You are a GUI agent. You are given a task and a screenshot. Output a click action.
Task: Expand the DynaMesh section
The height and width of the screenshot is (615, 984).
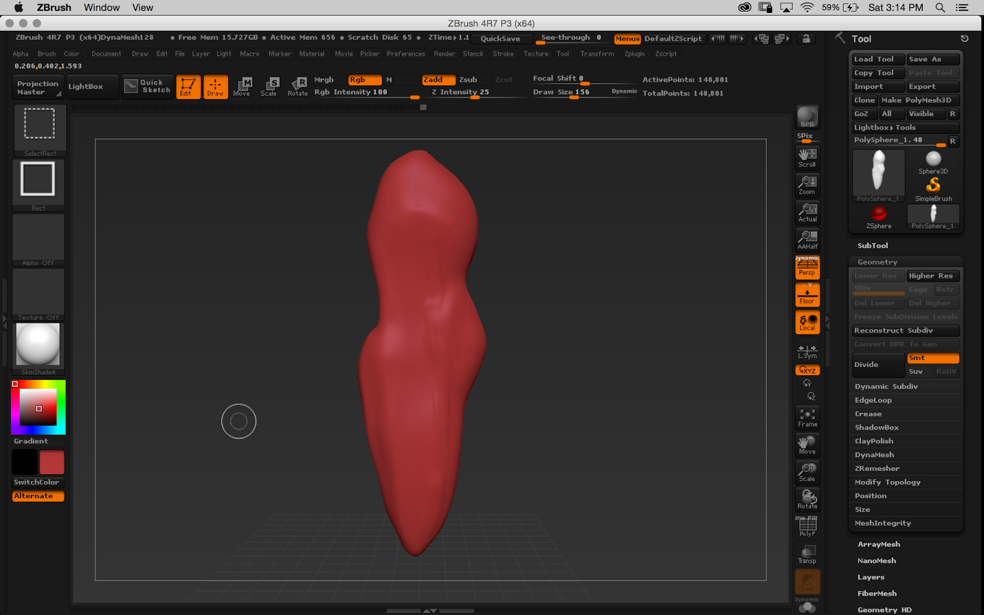(875, 454)
